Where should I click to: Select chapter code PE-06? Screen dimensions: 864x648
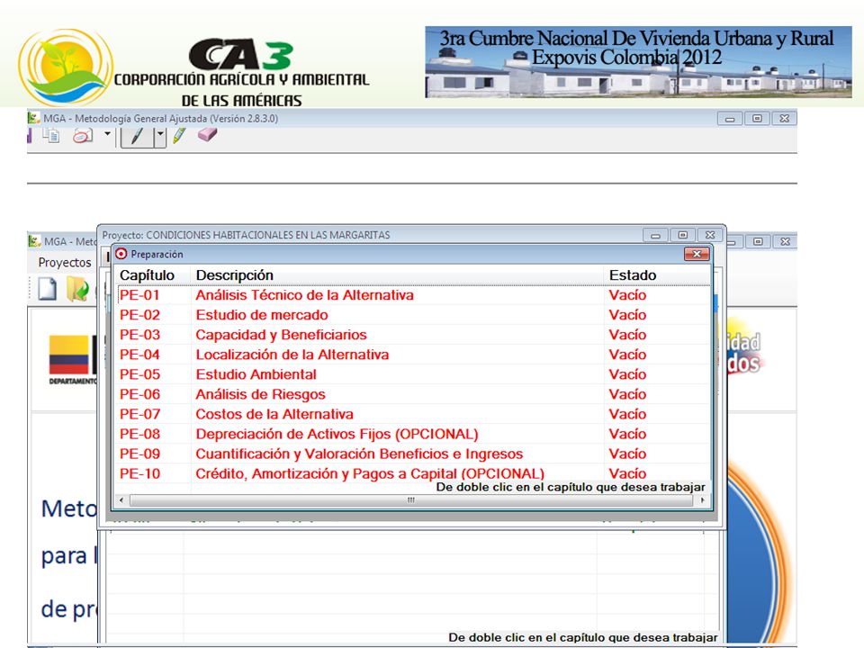tap(140, 394)
